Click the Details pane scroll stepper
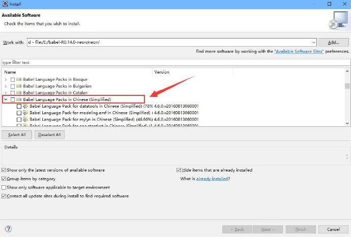Screen dimensions: 351x237 [x=347, y=156]
